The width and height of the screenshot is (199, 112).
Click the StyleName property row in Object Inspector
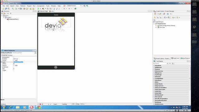tap(19, 67)
